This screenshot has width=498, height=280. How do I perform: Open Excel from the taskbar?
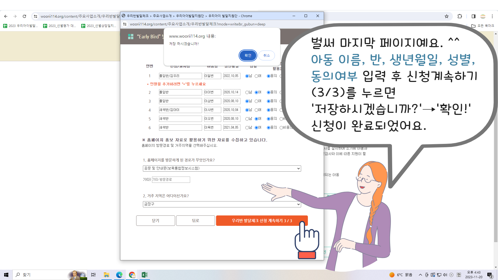[144, 275]
